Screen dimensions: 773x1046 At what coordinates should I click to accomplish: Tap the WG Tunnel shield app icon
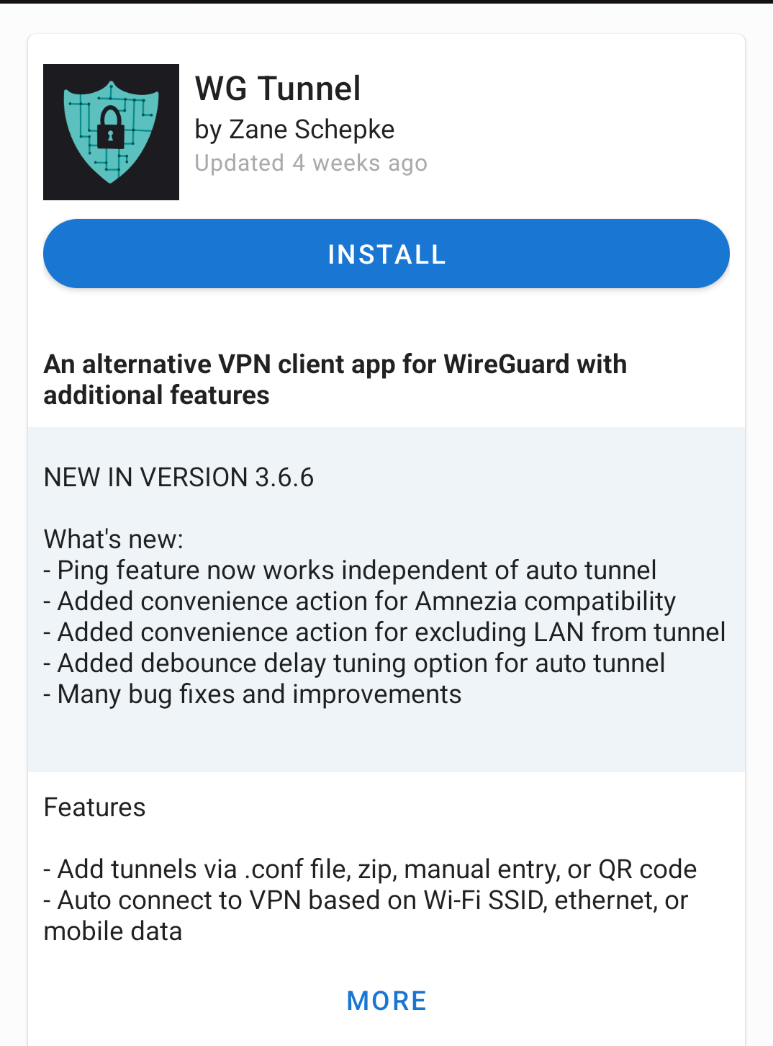[x=111, y=132]
